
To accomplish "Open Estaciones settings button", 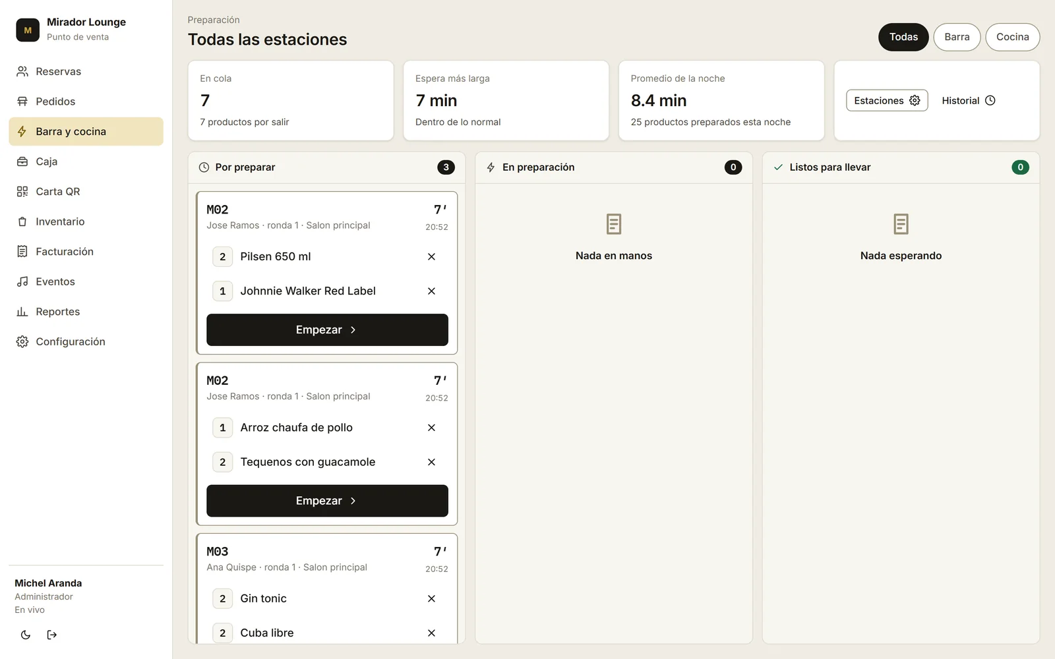I will click(887, 100).
